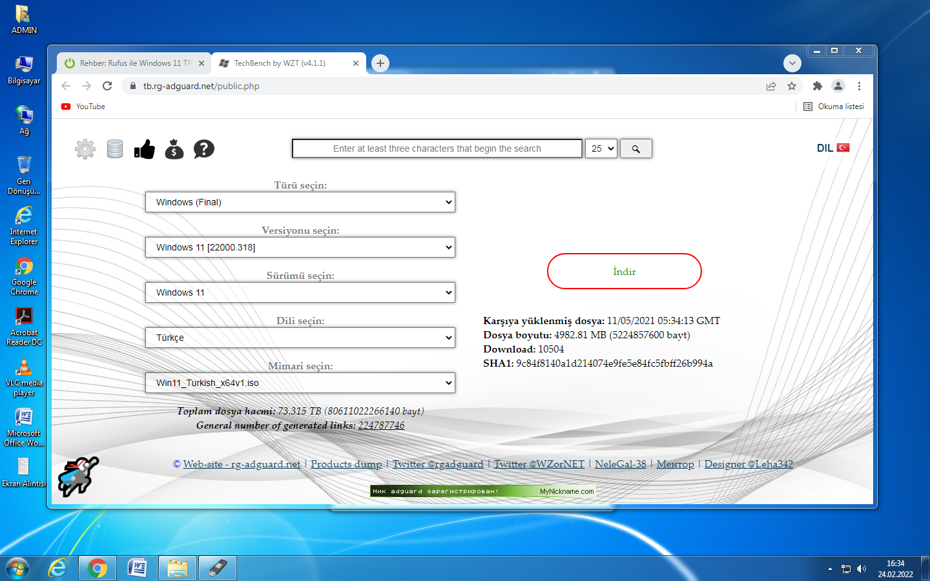Select the Geri Dönüşüm recycle bin icon
Screen dimensions: 930x581
click(24, 175)
